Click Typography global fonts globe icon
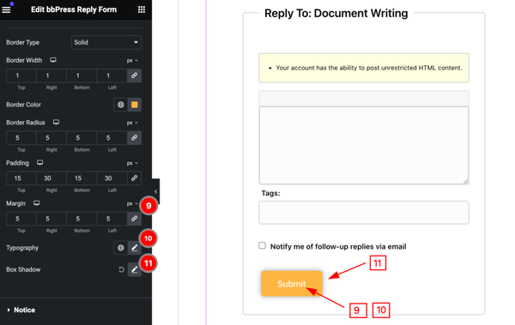 click(x=120, y=248)
